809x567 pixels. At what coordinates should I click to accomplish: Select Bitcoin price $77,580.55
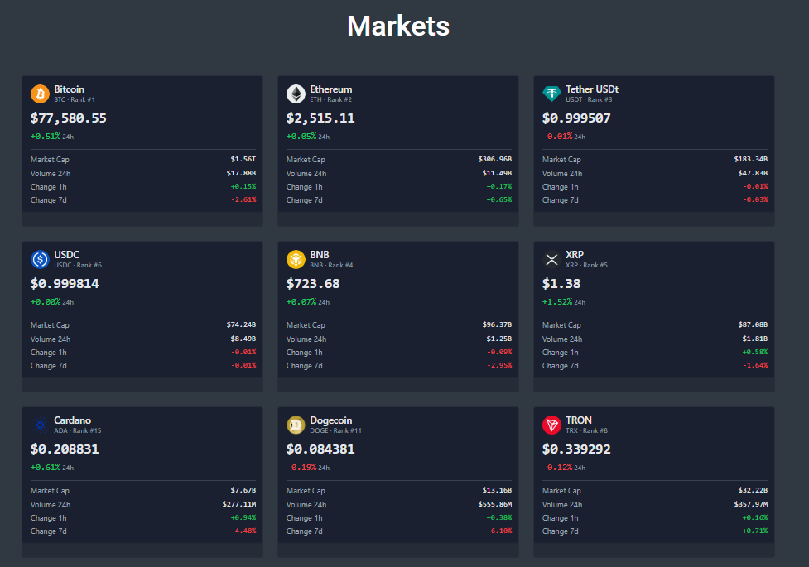point(69,118)
